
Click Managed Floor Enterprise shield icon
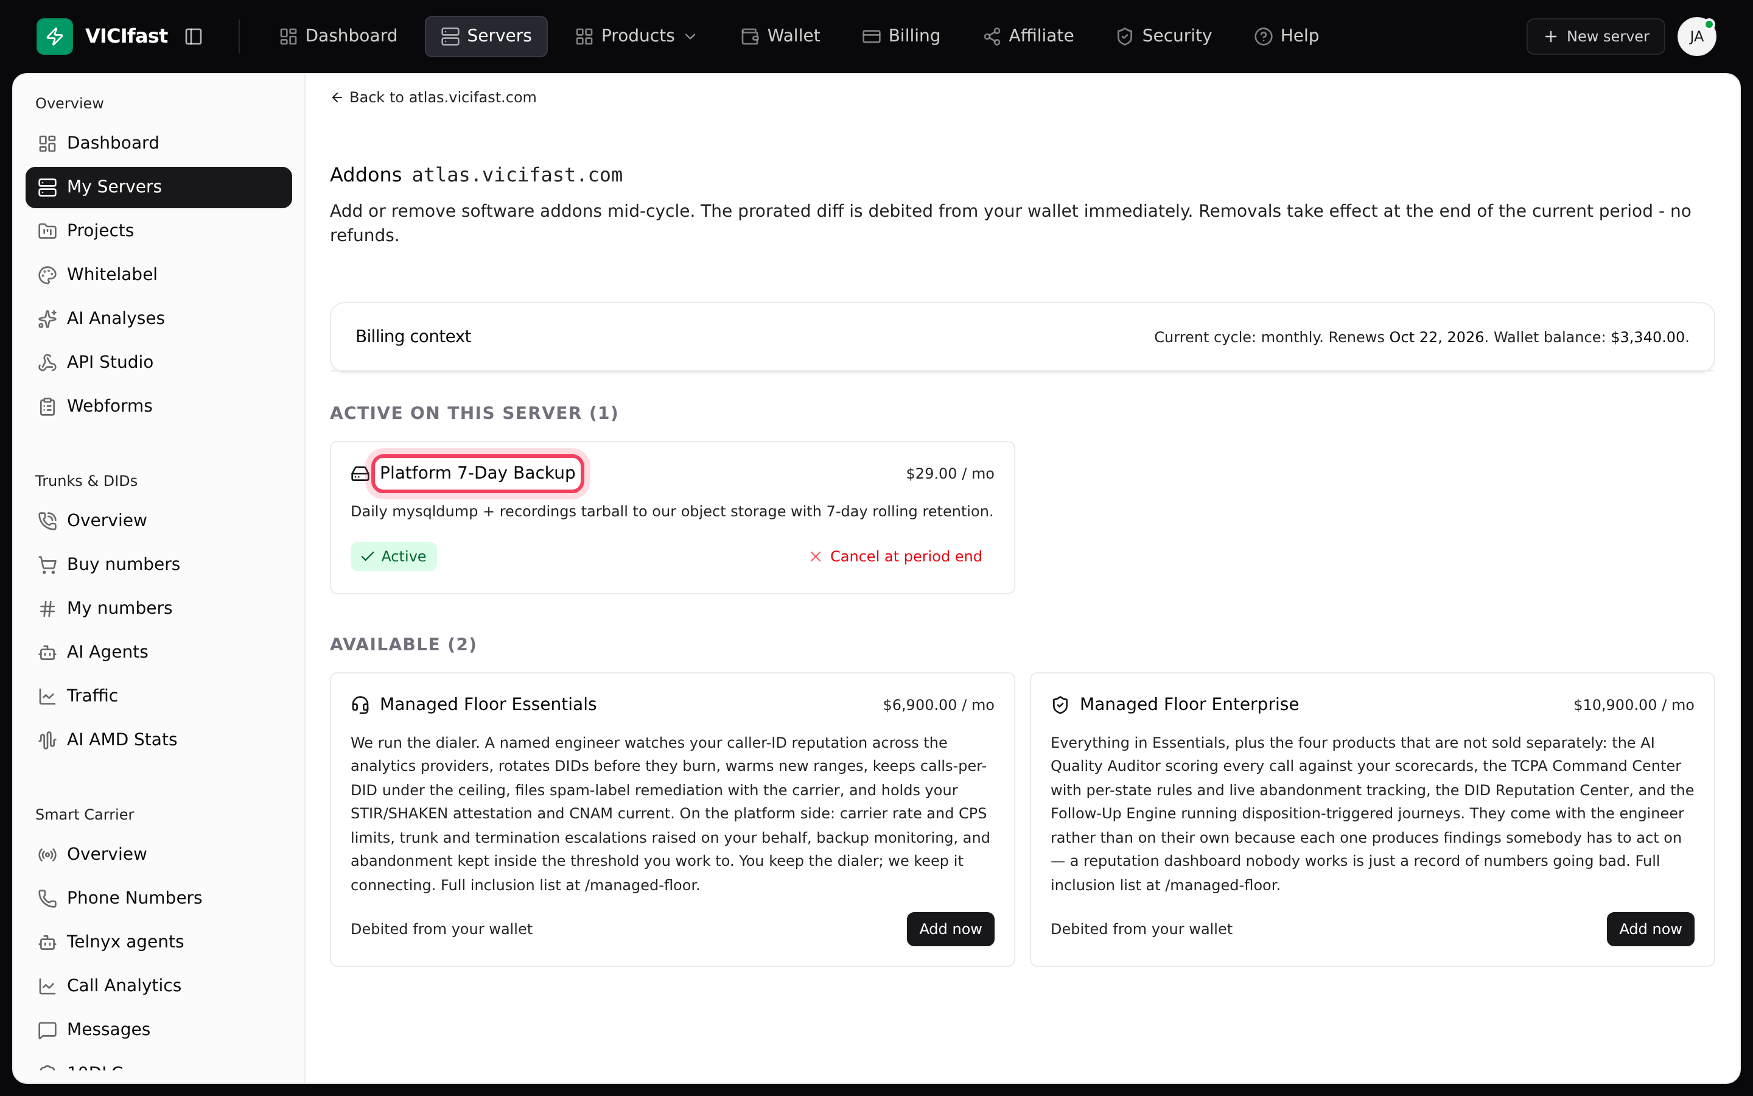click(1060, 705)
